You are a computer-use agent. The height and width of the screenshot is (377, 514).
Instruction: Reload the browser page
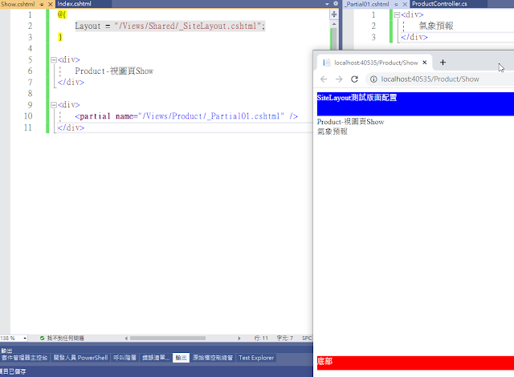pyautogui.click(x=354, y=79)
